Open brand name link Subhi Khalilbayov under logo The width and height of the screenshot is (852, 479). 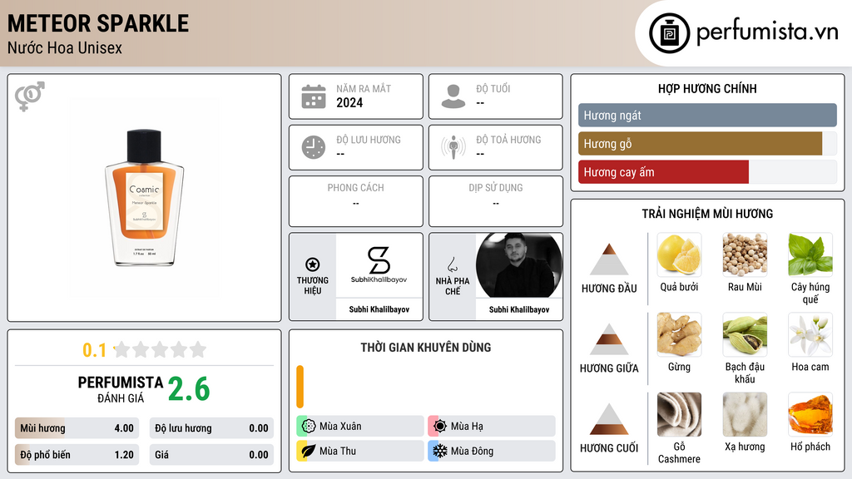(x=379, y=309)
